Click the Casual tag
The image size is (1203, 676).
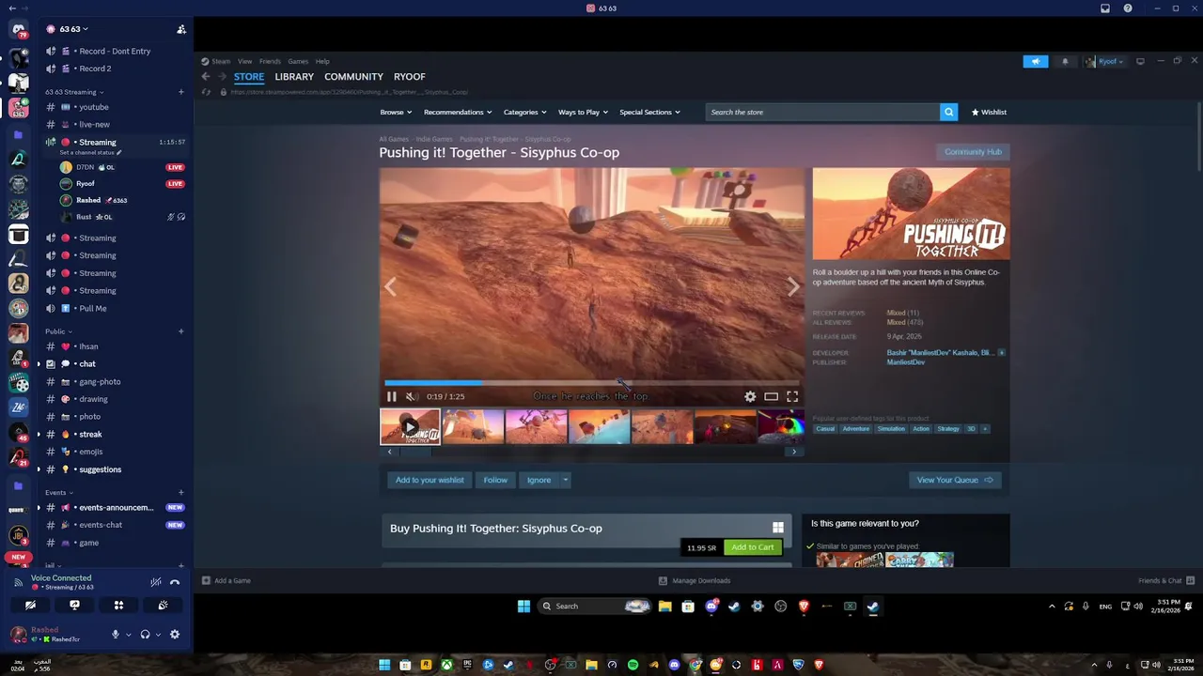point(825,429)
